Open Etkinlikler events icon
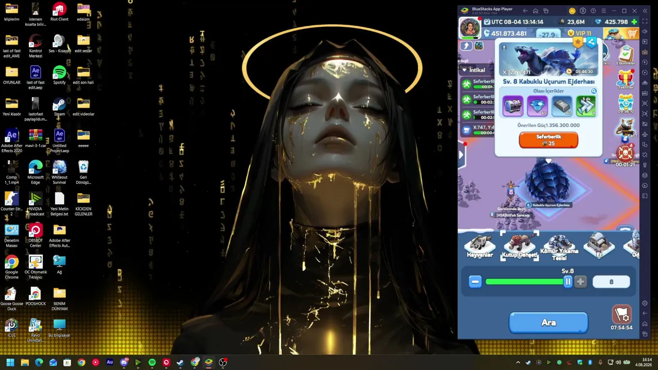The height and width of the screenshot is (370, 658). coord(626,55)
